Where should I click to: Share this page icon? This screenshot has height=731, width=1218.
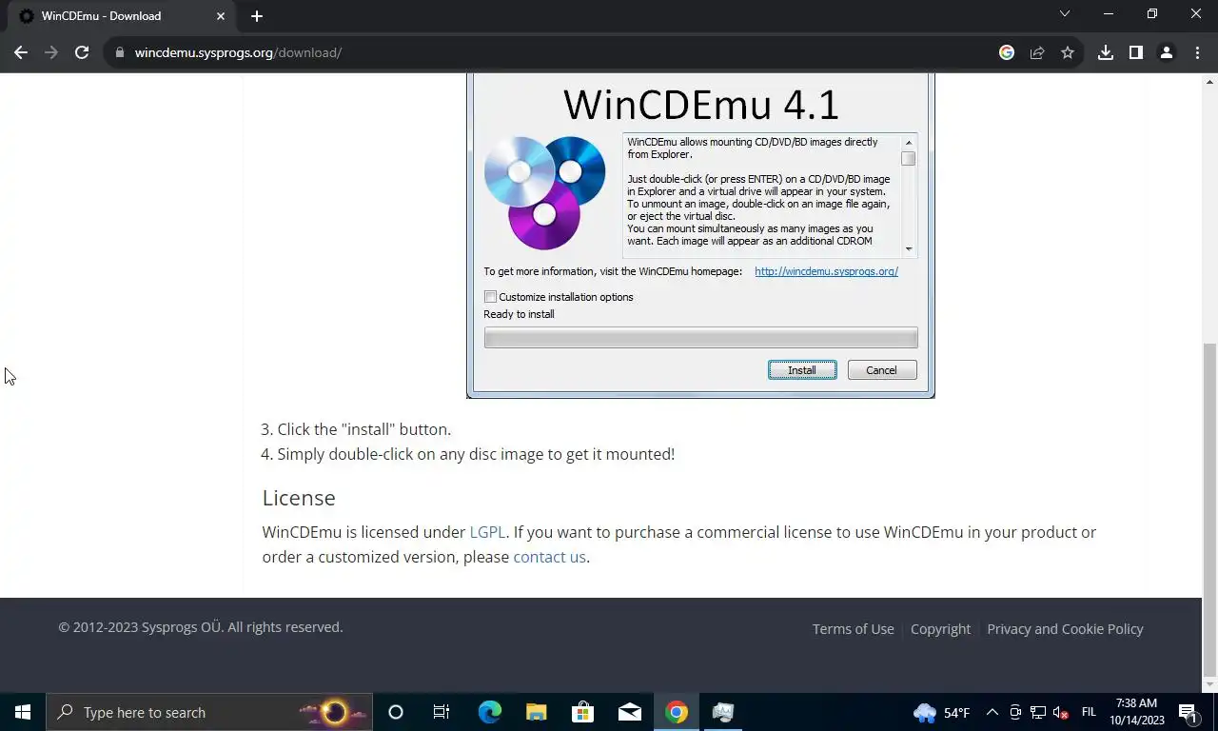[1037, 52]
